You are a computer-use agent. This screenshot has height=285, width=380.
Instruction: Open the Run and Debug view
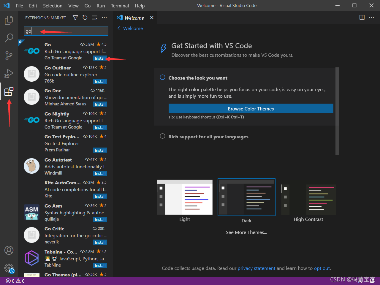point(9,73)
